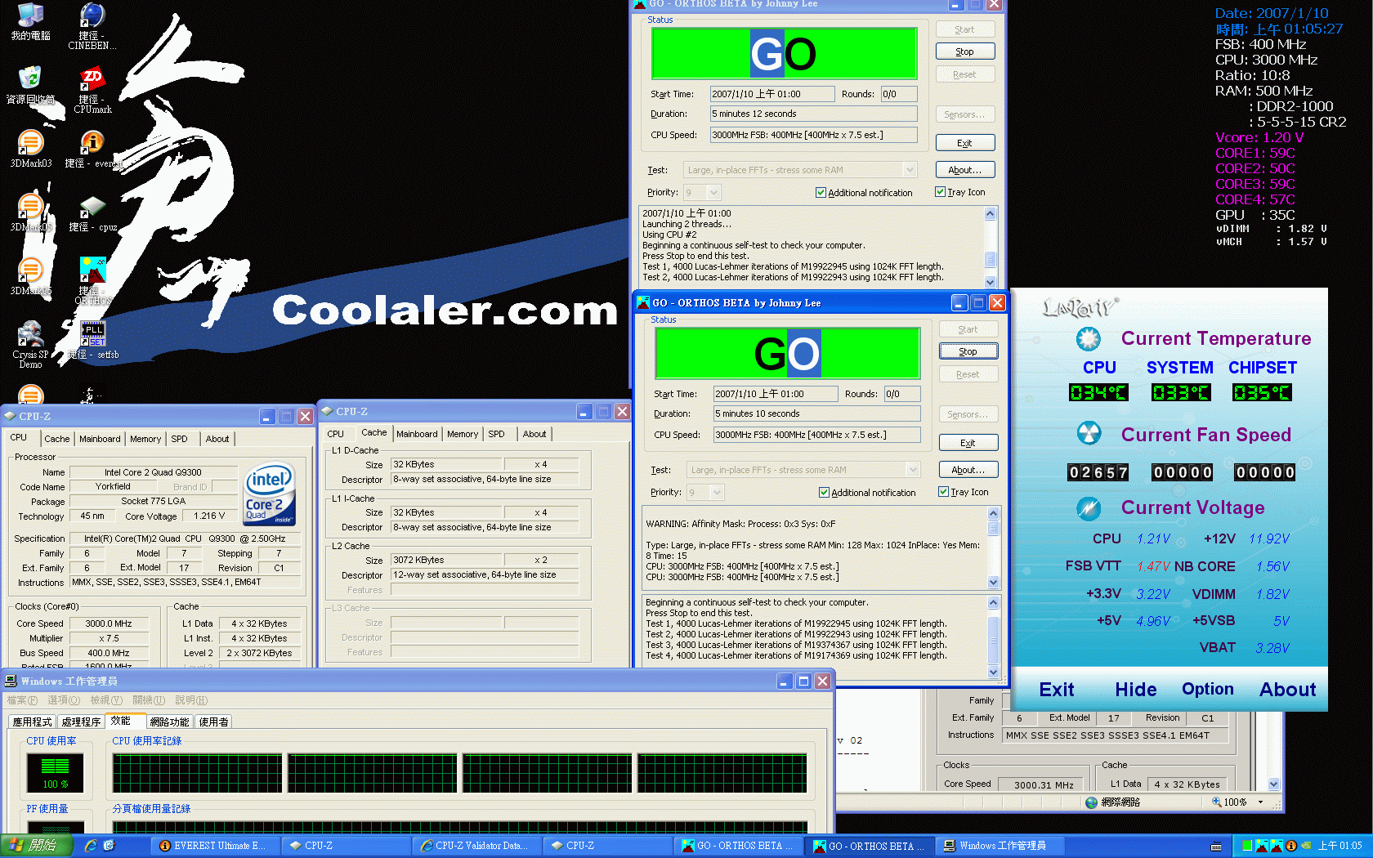Click Hide in the temperature monitor panel
Viewport: 1373px width, 858px height.
(1135, 690)
